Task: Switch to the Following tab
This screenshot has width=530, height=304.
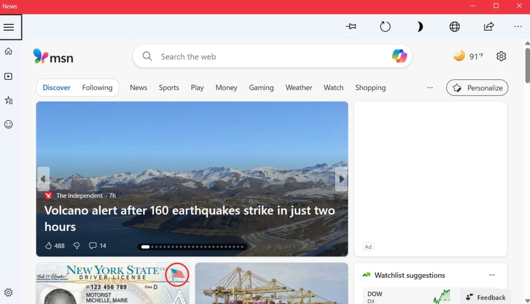Action: [x=97, y=88]
